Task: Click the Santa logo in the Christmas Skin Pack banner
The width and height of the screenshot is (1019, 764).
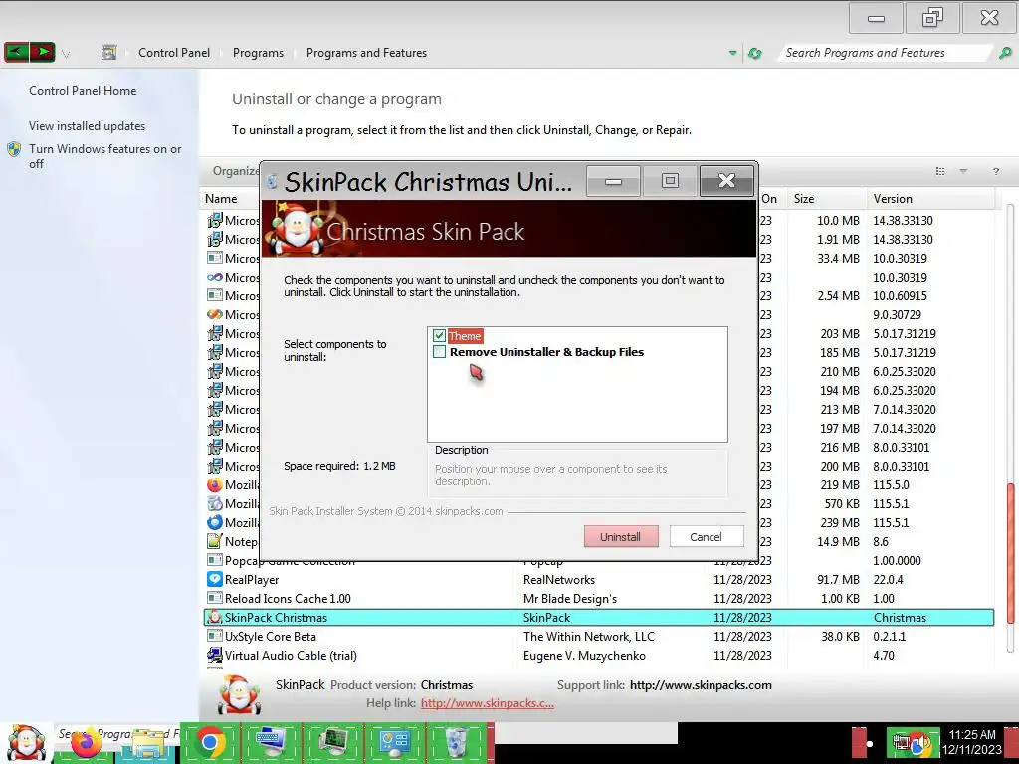Action: (x=298, y=228)
